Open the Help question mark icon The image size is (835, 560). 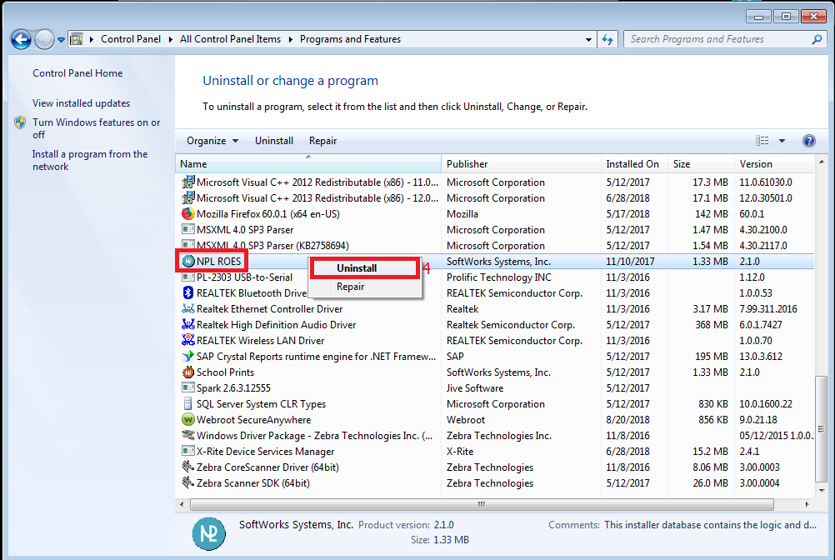point(808,141)
